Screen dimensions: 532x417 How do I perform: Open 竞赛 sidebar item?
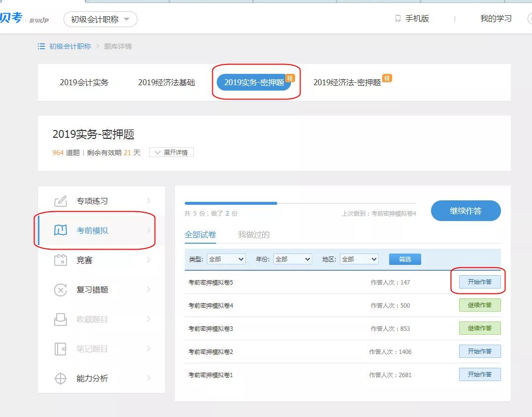point(101,260)
